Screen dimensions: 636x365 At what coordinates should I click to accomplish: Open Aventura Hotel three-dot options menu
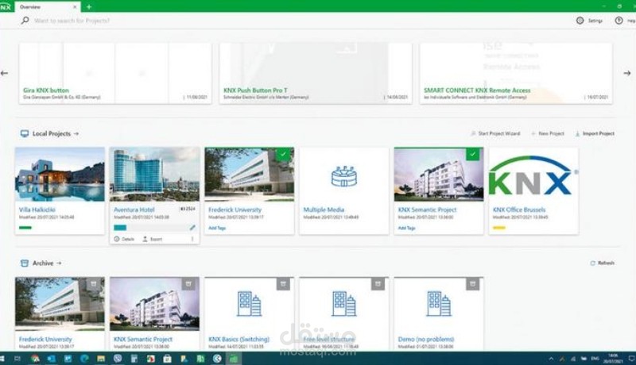192,239
